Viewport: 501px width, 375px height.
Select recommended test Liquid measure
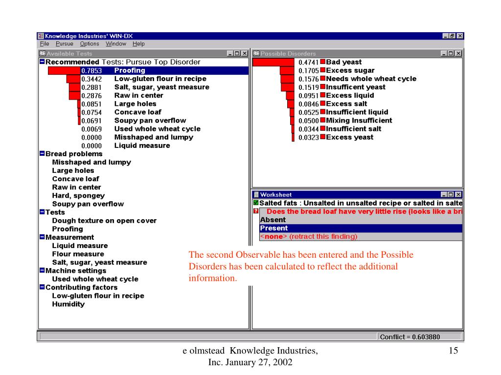tap(142, 146)
